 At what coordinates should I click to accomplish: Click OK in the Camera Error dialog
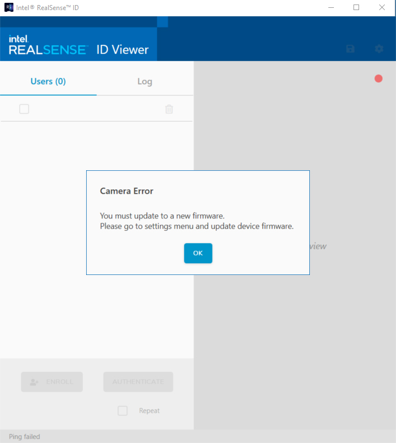(x=198, y=253)
